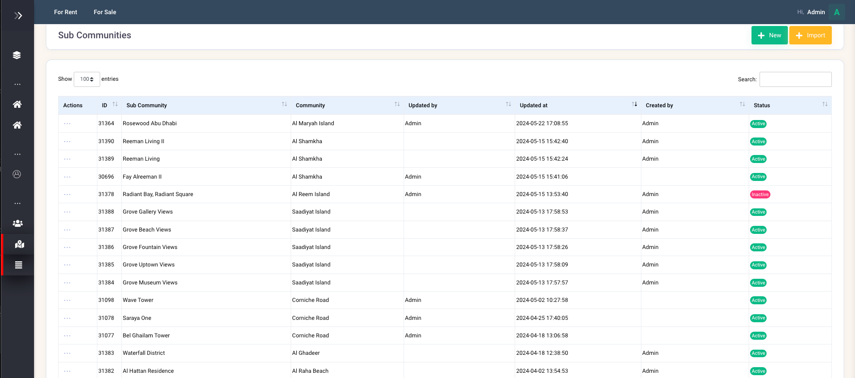
Task: Open the list lines sidebar icon
Action: [18, 265]
